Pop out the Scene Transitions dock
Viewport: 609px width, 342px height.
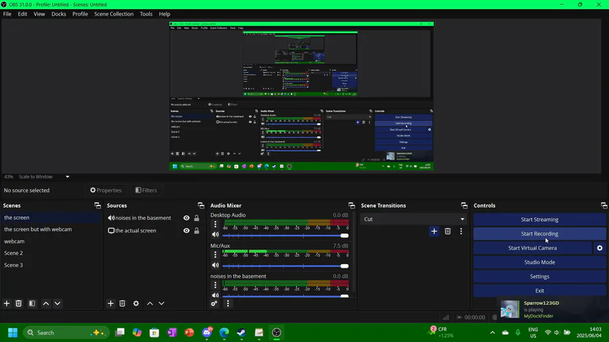(x=464, y=205)
